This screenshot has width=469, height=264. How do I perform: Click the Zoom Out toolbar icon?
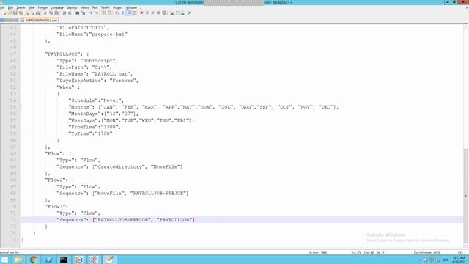click(x=97, y=13)
